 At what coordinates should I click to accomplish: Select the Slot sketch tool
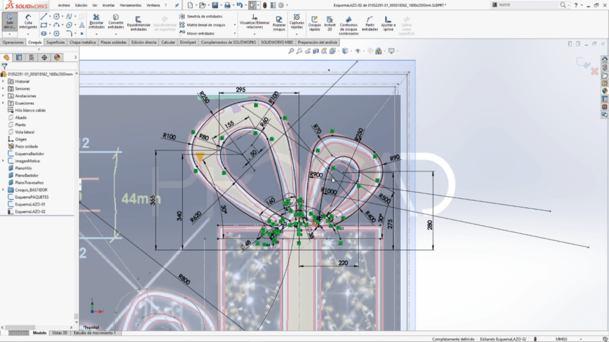[x=43, y=33]
